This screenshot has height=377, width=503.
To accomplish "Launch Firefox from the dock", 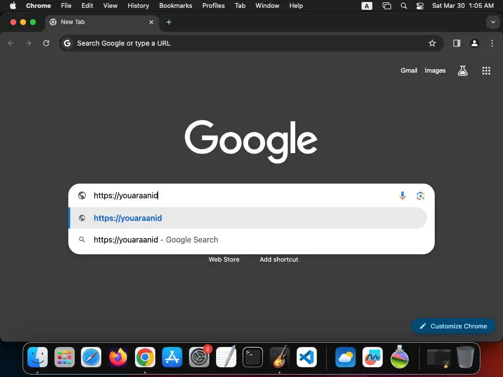I will [118, 357].
